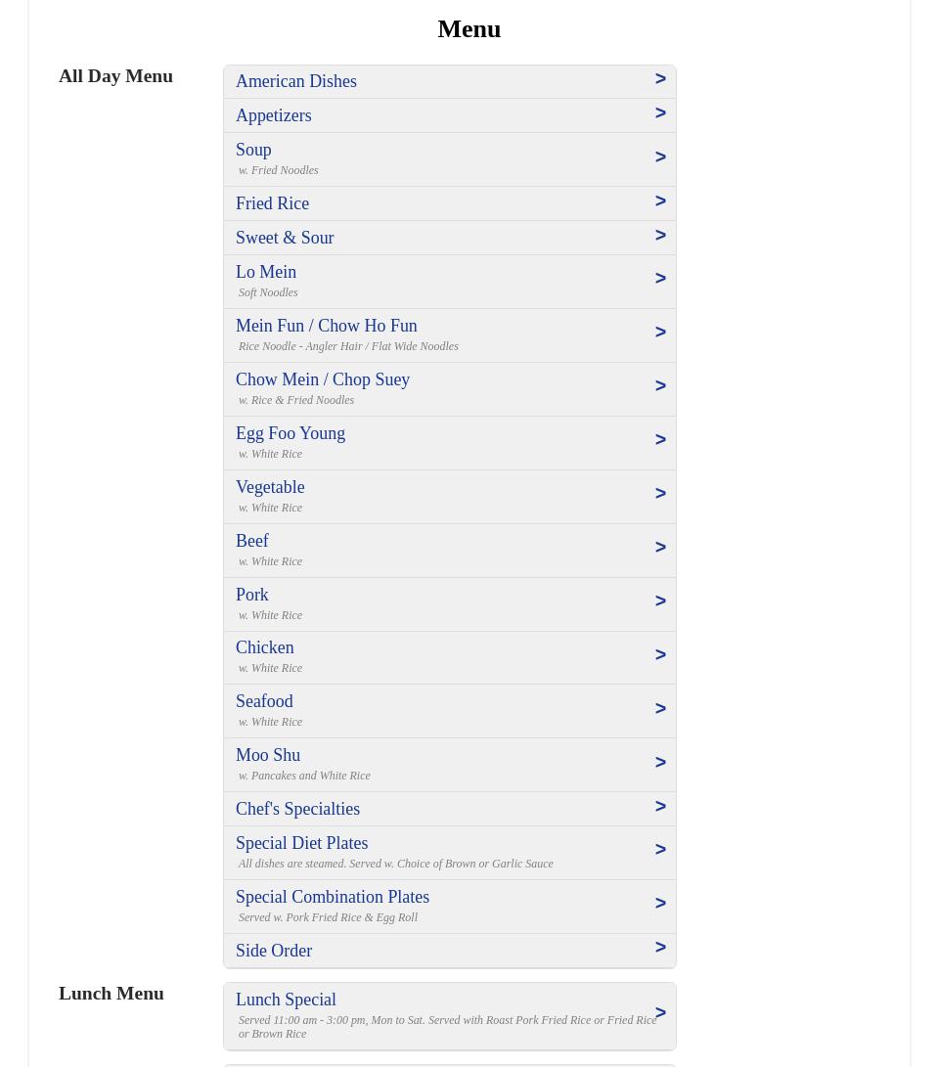Select Special Combination Plates category
Image resolution: width=939 pixels, height=1067 pixels.
point(332,897)
